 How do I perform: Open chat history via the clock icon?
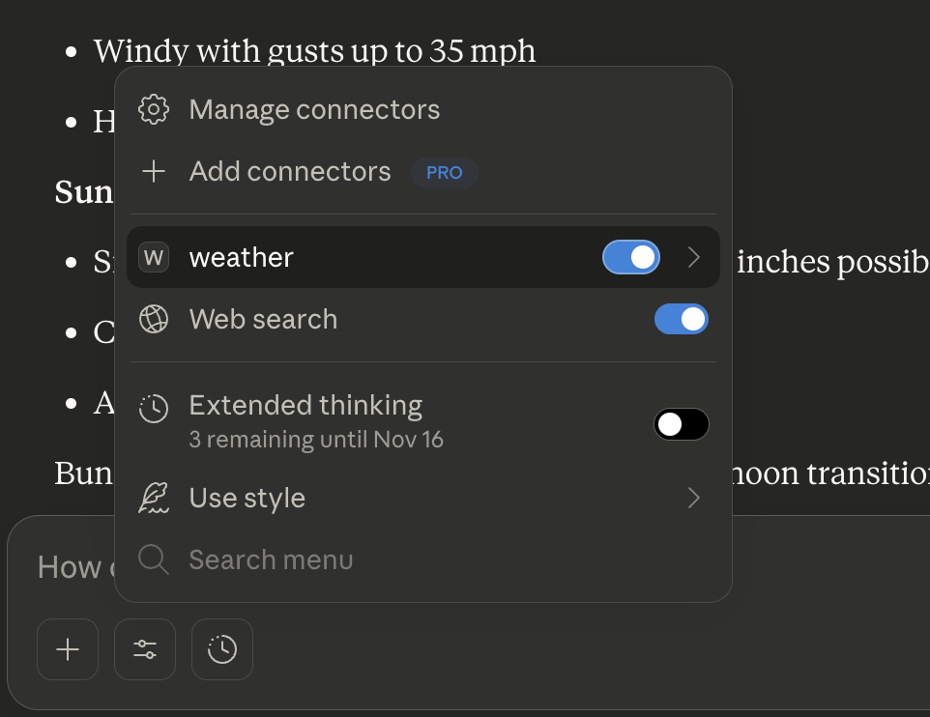221,649
